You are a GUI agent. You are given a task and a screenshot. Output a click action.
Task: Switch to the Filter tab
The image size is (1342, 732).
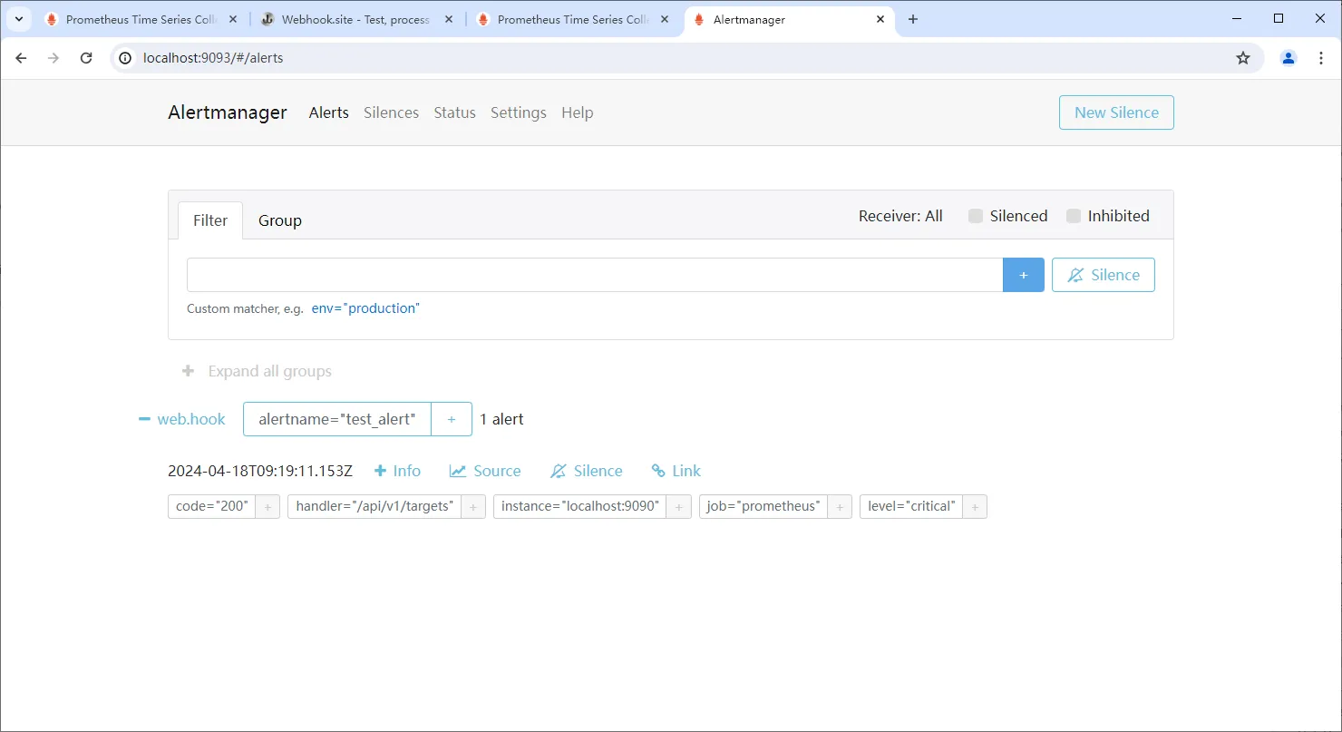point(210,220)
